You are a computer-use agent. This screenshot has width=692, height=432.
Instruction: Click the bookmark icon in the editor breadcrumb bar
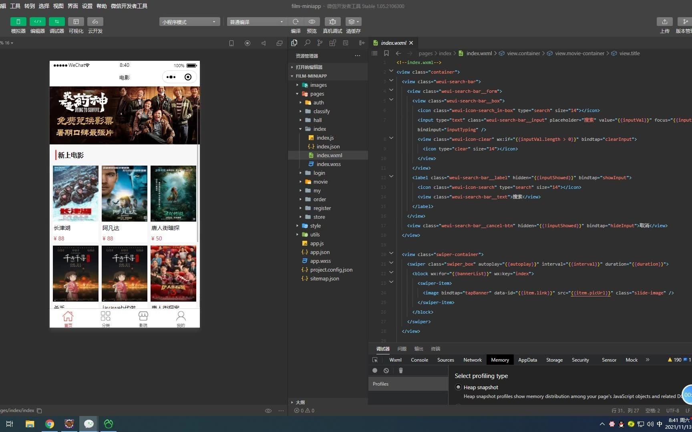[x=386, y=53]
